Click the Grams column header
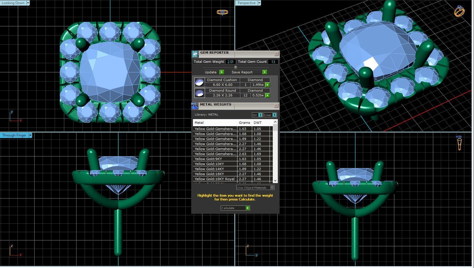The width and height of the screenshot is (474, 268). coord(245,123)
